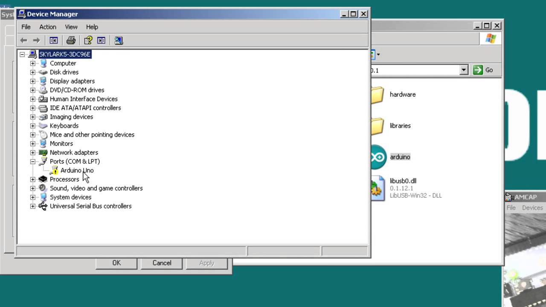This screenshot has width=546, height=307.
Task: Select the Imaging devices icon
Action: (43, 117)
